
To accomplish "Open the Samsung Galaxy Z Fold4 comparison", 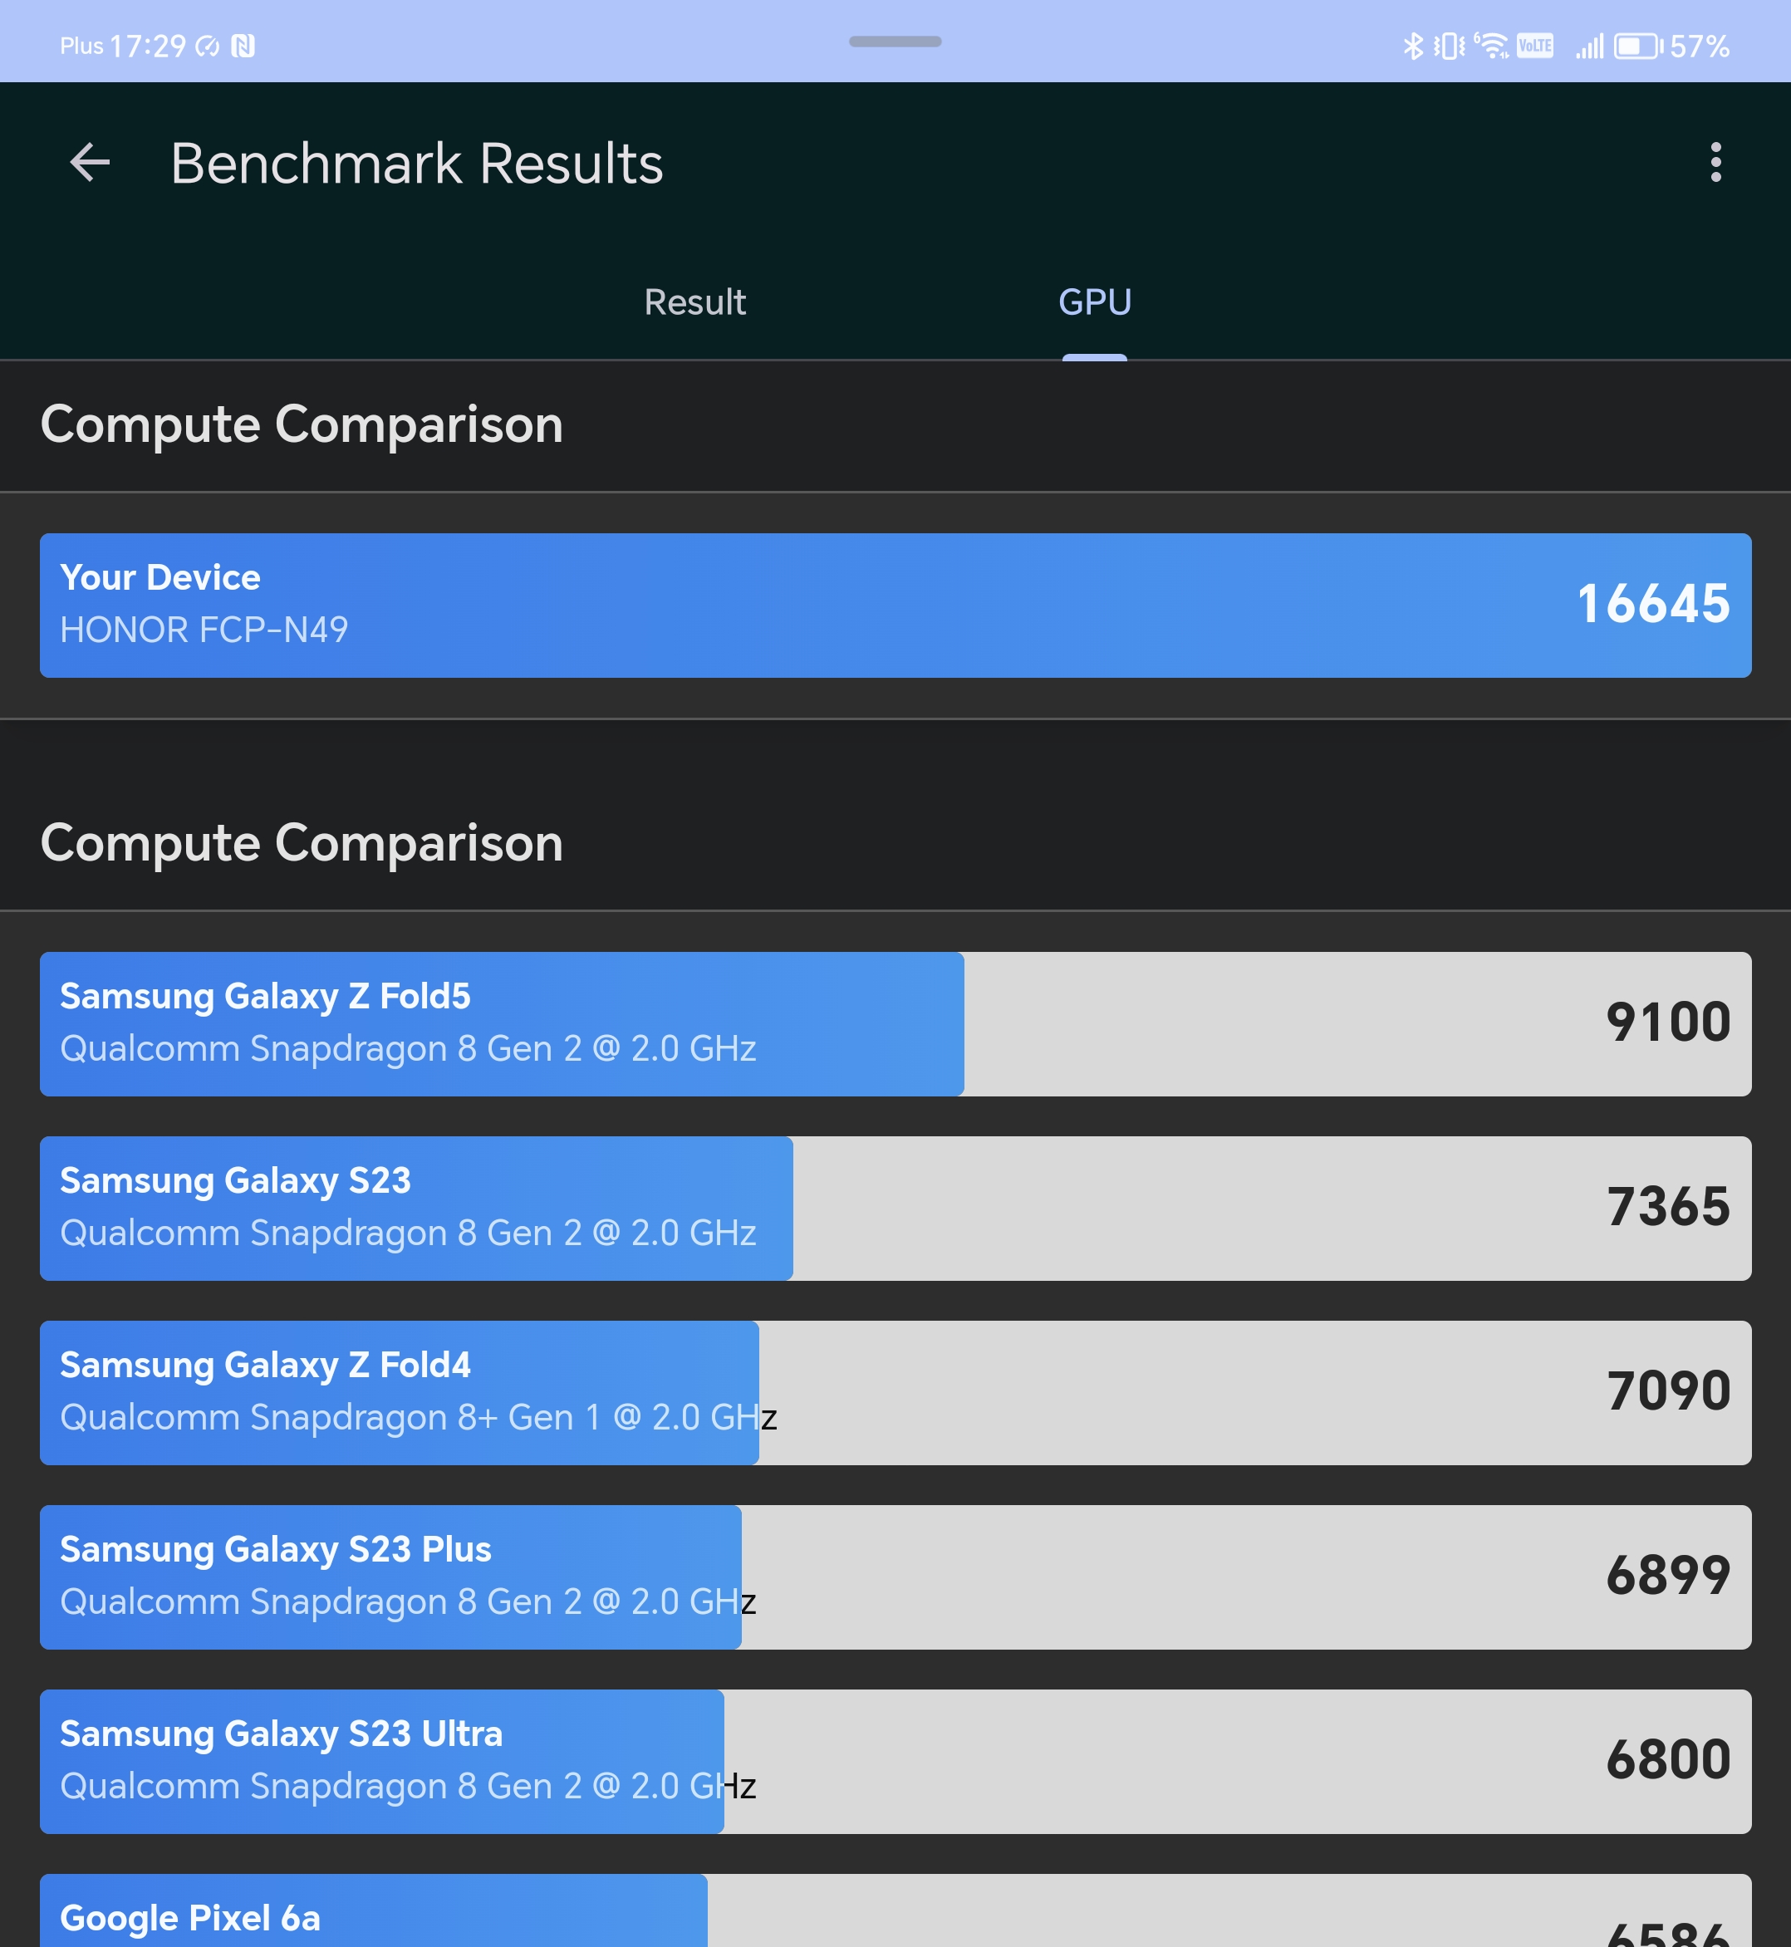I will (895, 1391).
